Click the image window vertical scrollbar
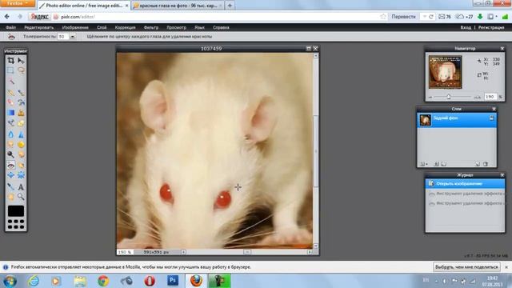The image size is (512, 288). click(315, 151)
